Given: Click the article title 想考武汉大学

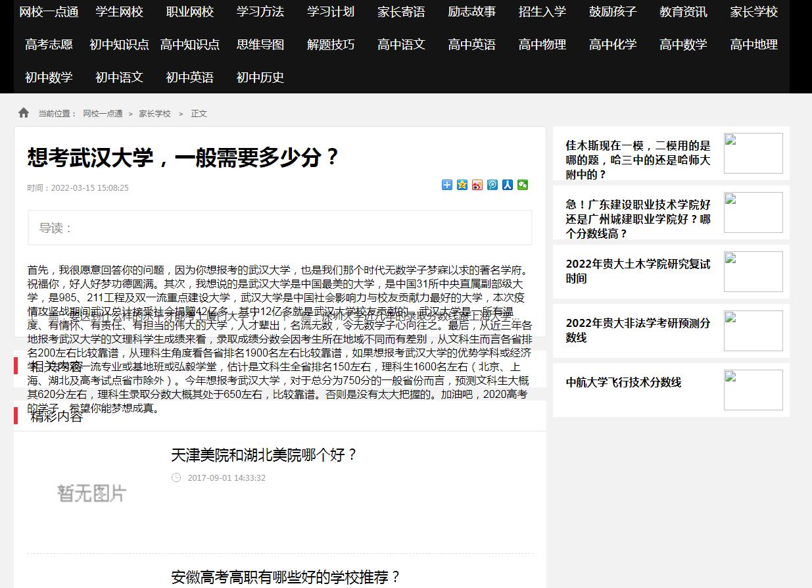Looking at the screenshot, I should (x=183, y=157).
